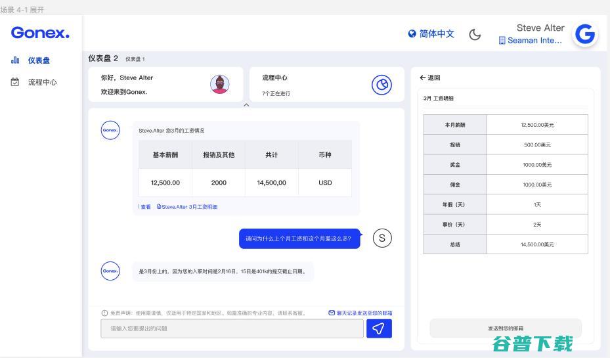Click the 14,500.00美元 total value

[x=537, y=245]
